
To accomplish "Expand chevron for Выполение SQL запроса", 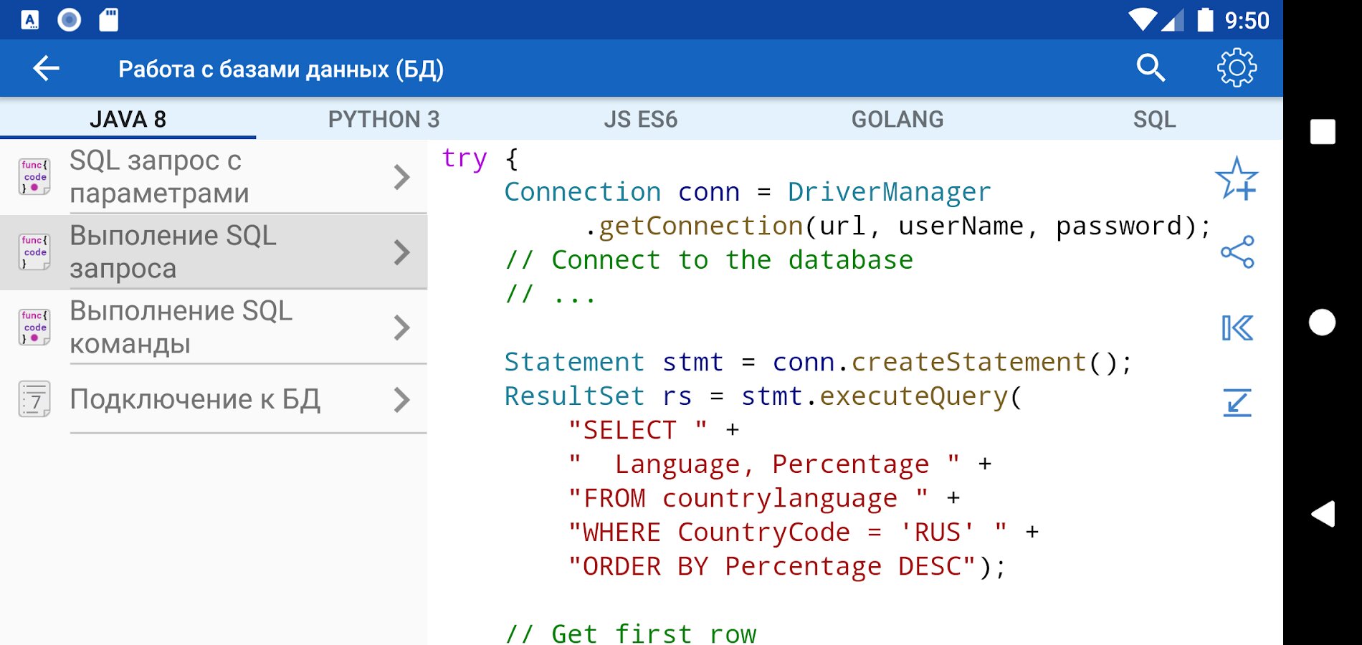I will pyautogui.click(x=402, y=252).
